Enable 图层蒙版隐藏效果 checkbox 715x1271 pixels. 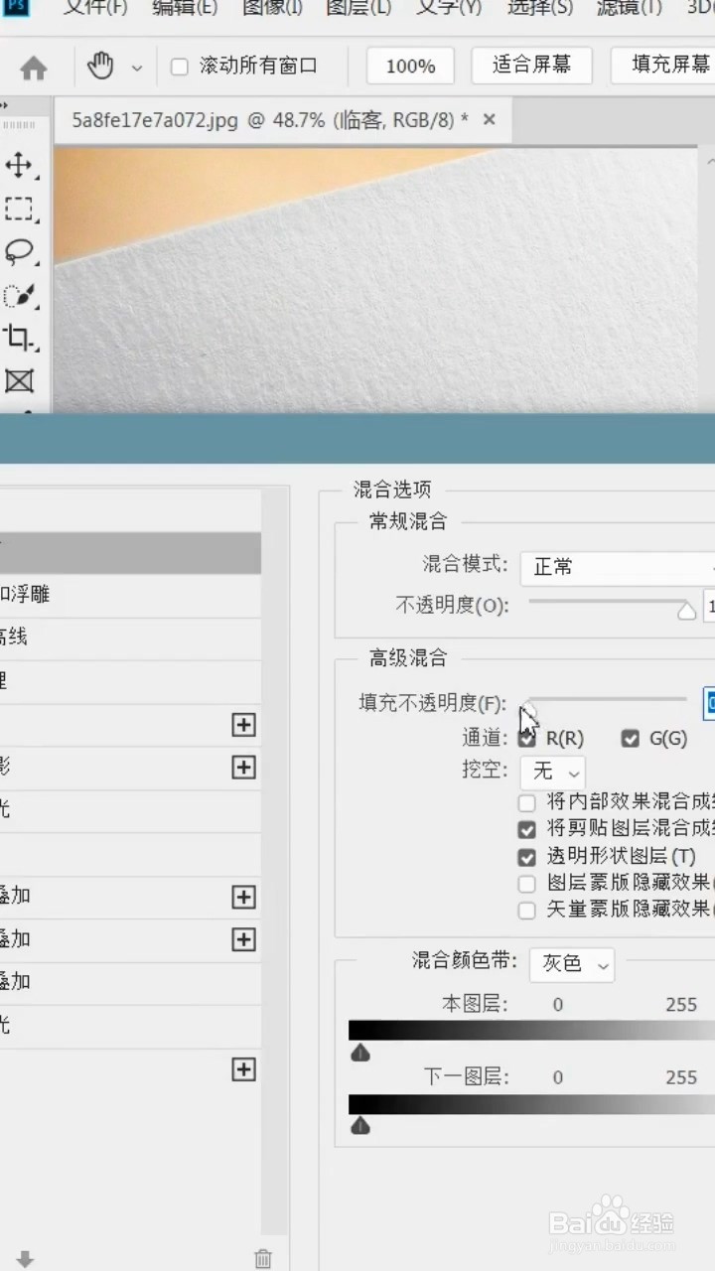[x=527, y=883]
